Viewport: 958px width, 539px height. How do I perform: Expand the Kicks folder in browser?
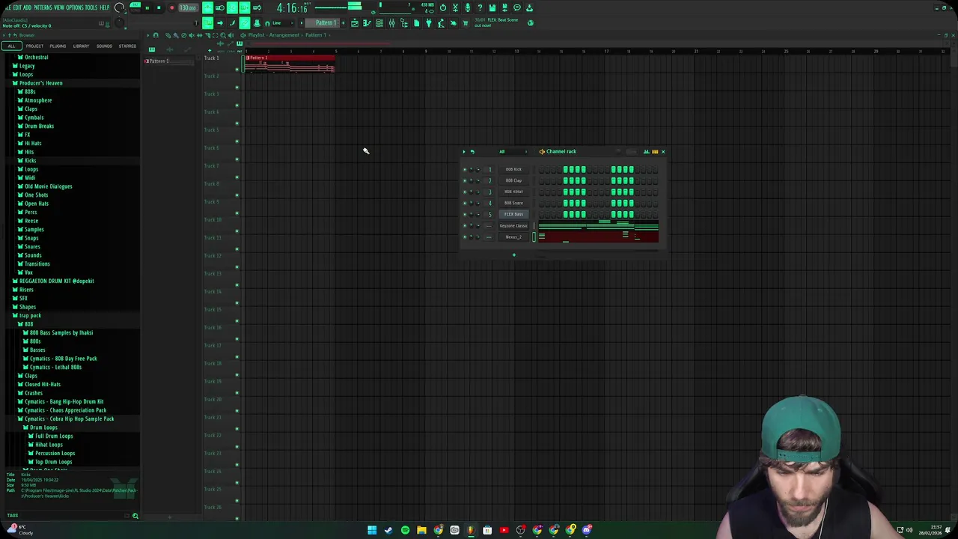(x=31, y=160)
